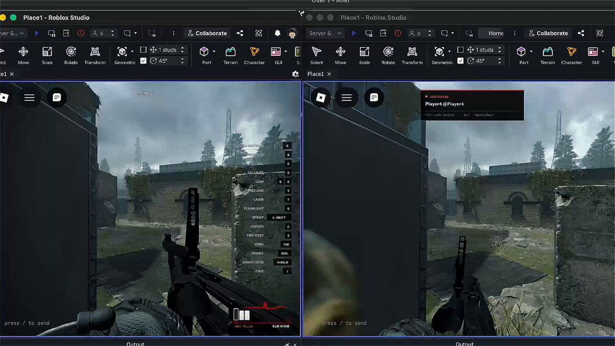615x346 pixels.
Task: Select the Scale tool in left Studio window
Action: coord(47,55)
